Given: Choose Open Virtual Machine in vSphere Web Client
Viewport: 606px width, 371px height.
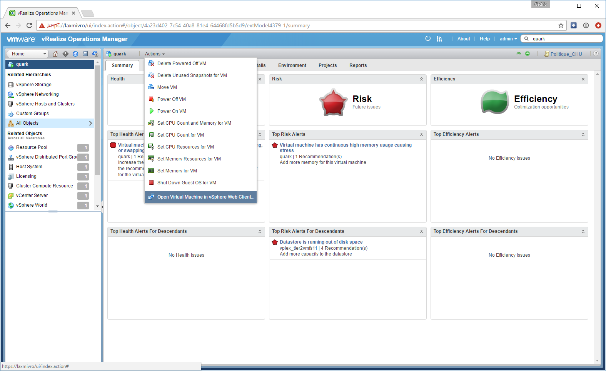Looking at the screenshot, I should click(205, 197).
